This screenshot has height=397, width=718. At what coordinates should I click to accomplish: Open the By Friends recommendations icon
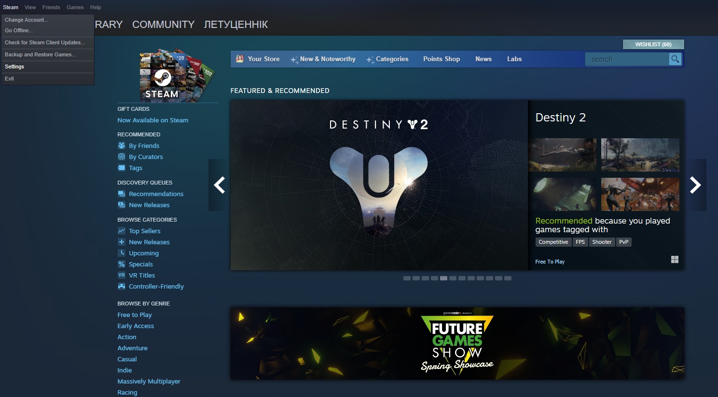pos(122,146)
